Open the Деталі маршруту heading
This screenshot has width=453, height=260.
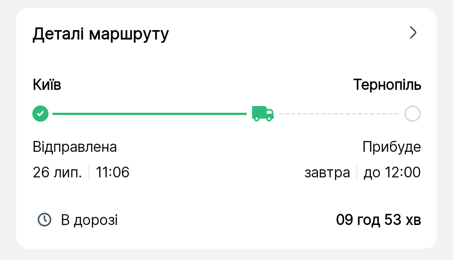(101, 34)
